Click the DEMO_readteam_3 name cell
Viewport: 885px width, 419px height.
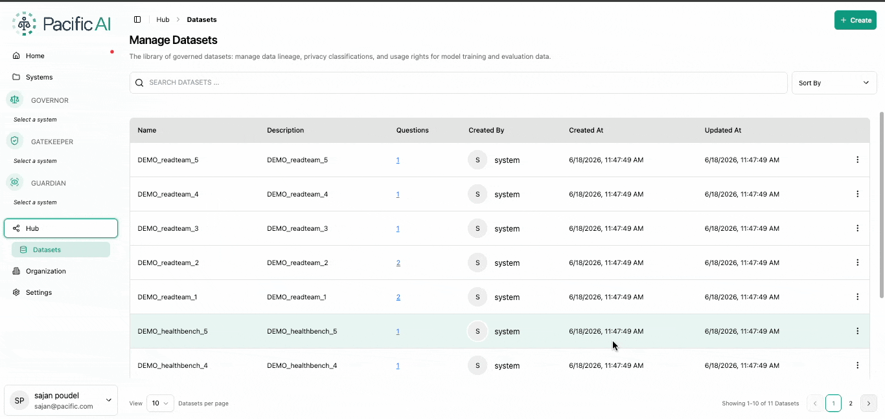point(168,228)
